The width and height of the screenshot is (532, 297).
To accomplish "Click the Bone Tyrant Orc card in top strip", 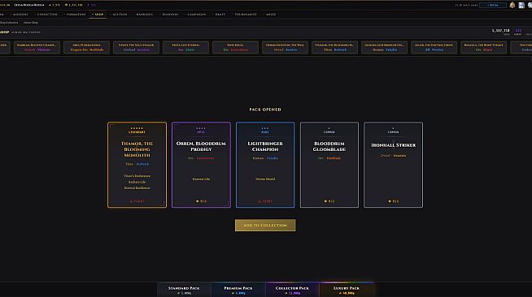I will point(483,47).
